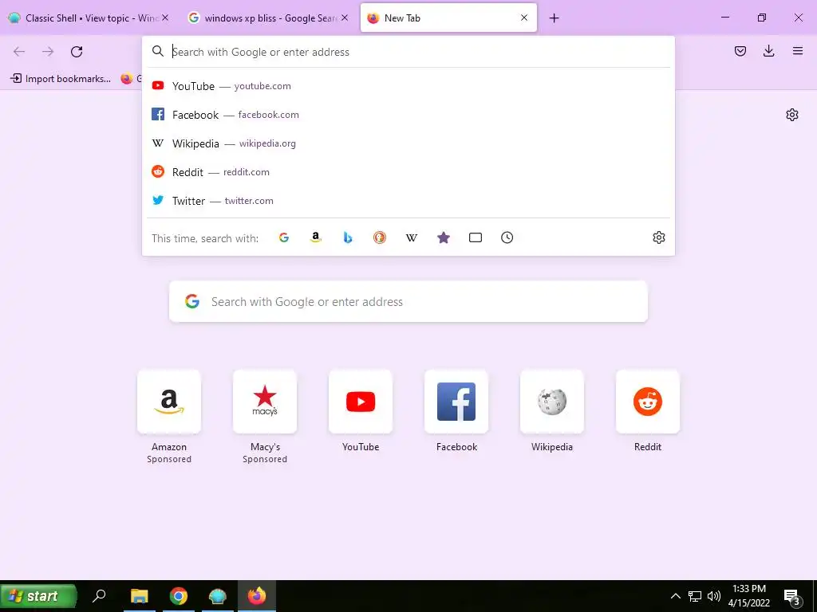Open notification center with 3 alerts
The image size is (817, 612).
tap(792, 596)
